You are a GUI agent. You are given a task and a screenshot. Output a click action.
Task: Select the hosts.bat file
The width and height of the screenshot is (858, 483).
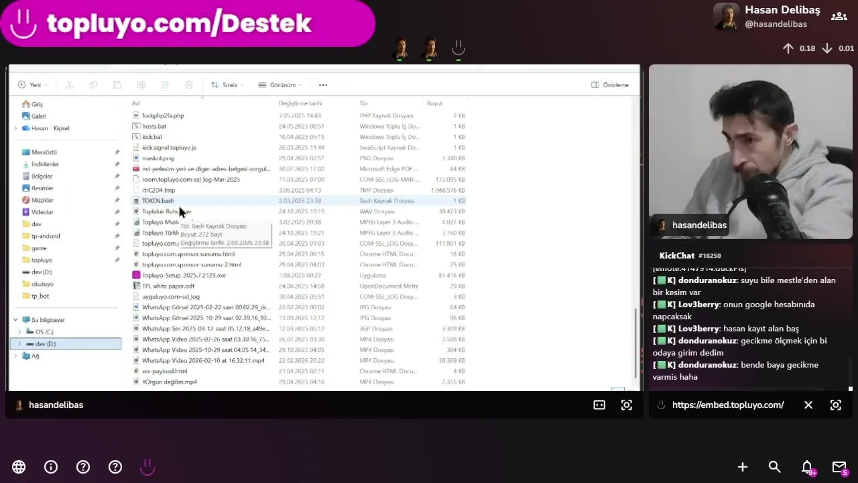pos(154,126)
